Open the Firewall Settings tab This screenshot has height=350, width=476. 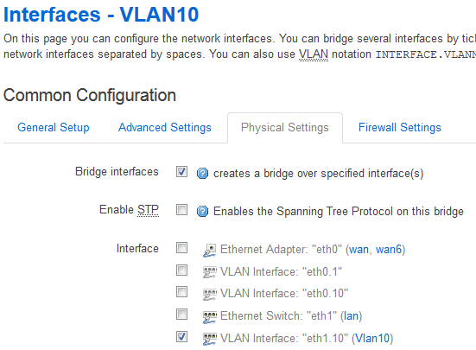click(400, 128)
